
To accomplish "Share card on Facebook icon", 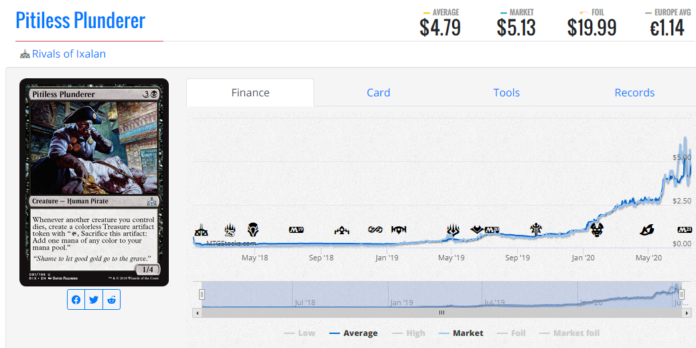I will click(76, 300).
